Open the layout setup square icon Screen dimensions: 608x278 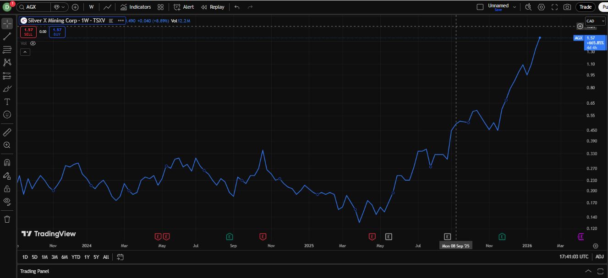pyautogui.click(x=480, y=7)
